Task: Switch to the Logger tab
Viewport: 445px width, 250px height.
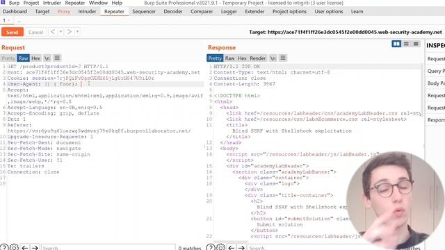Action: pos(229,12)
